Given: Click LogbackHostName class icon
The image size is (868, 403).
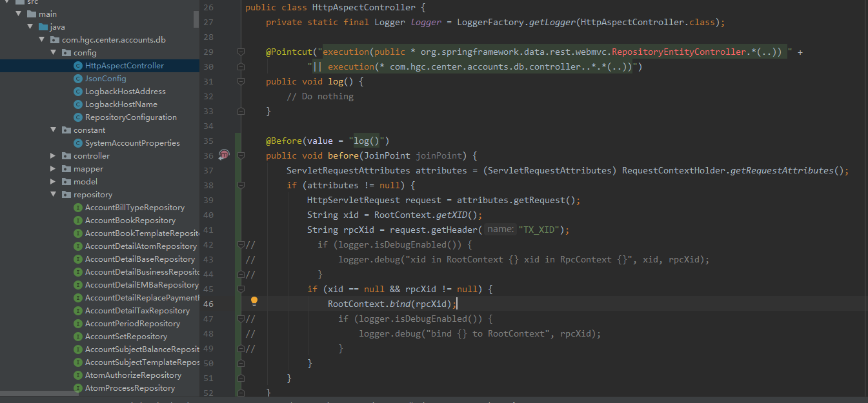Looking at the screenshot, I should (78, 104).
